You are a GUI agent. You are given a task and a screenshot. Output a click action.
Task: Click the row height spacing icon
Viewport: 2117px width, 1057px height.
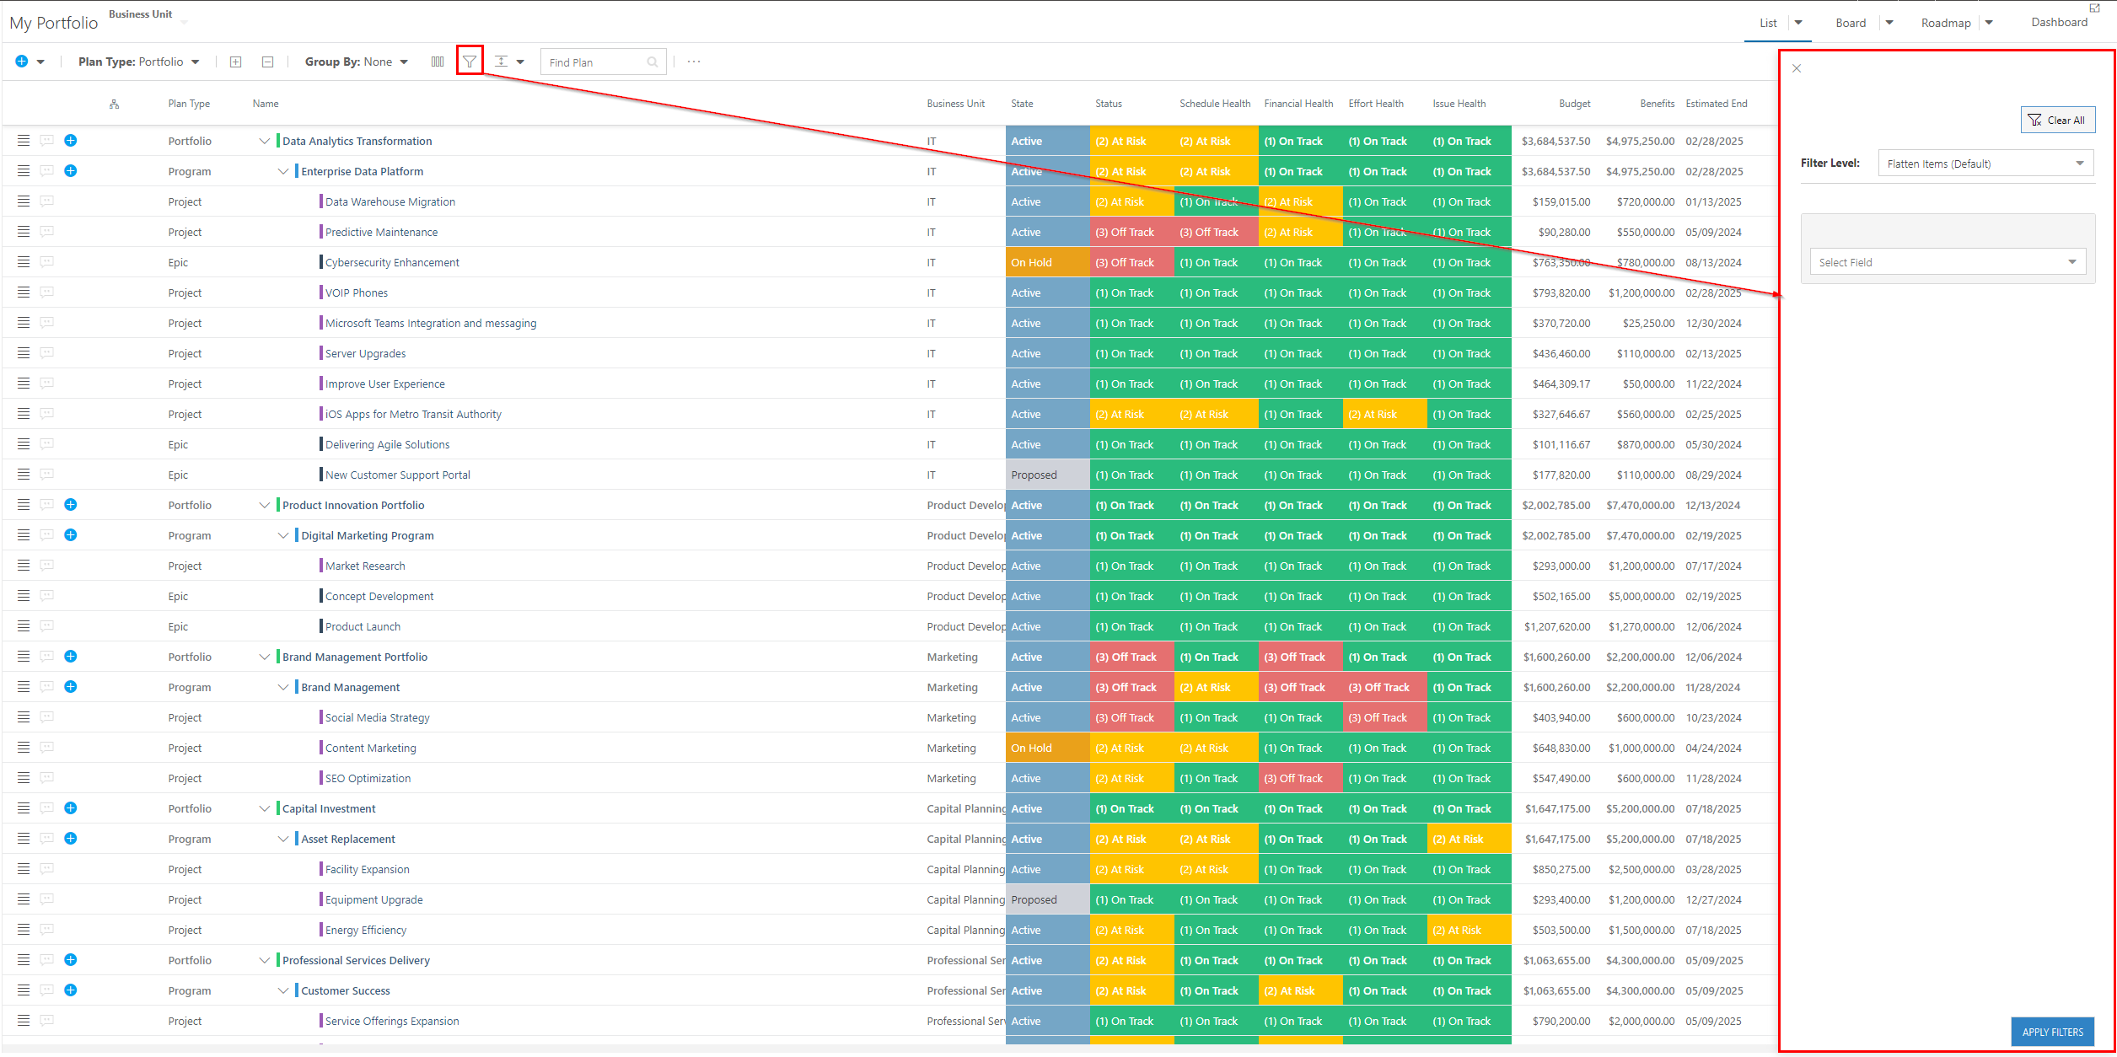tap(501, 62)
